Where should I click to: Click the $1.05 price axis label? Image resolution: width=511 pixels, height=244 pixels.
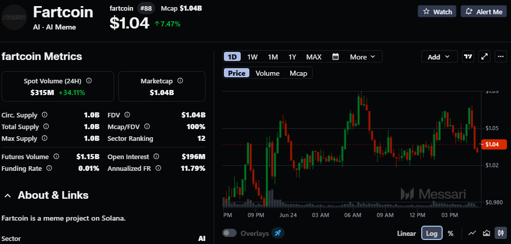(492, 128)
